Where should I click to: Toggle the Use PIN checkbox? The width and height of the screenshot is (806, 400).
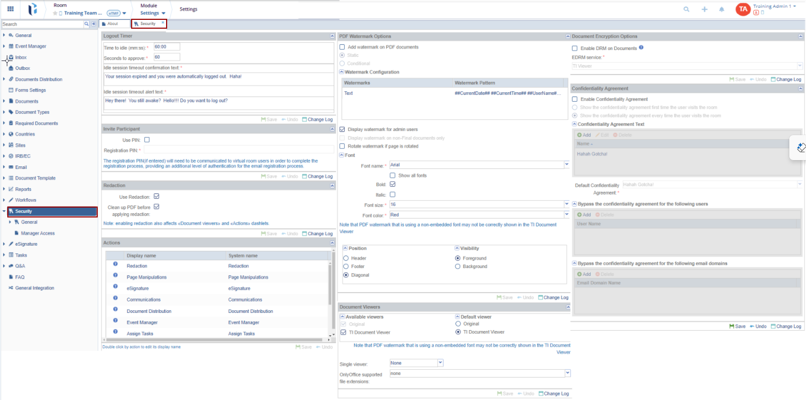[147, 140]
